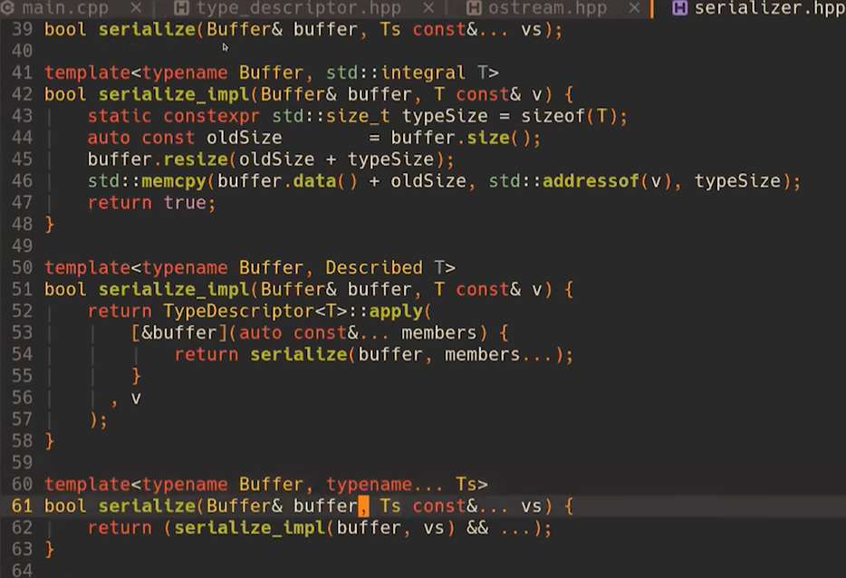Click line number 61 in the gutter
Viewport: 846px width, 578px height.
click(24, 506)
